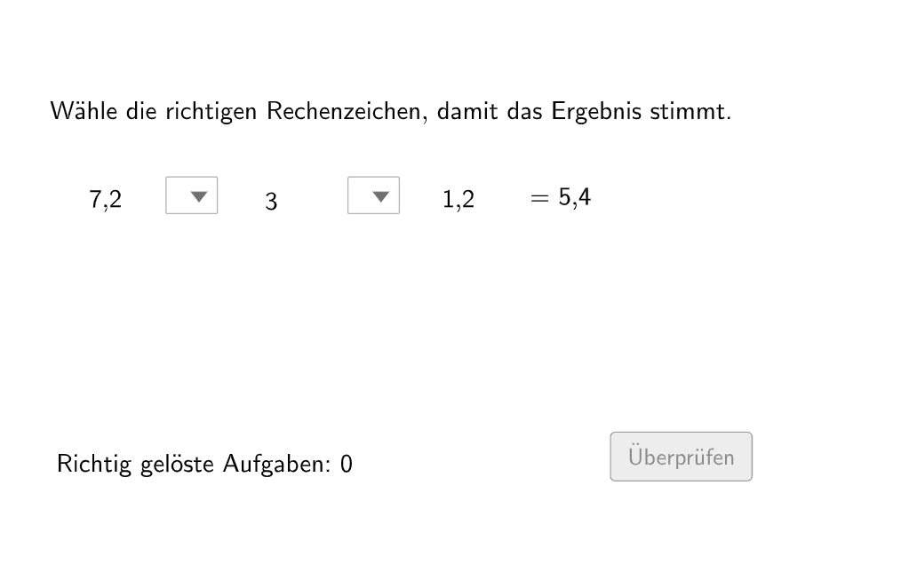
Task: Open the operator dropdown after 7,2
Action: (191, 195)
